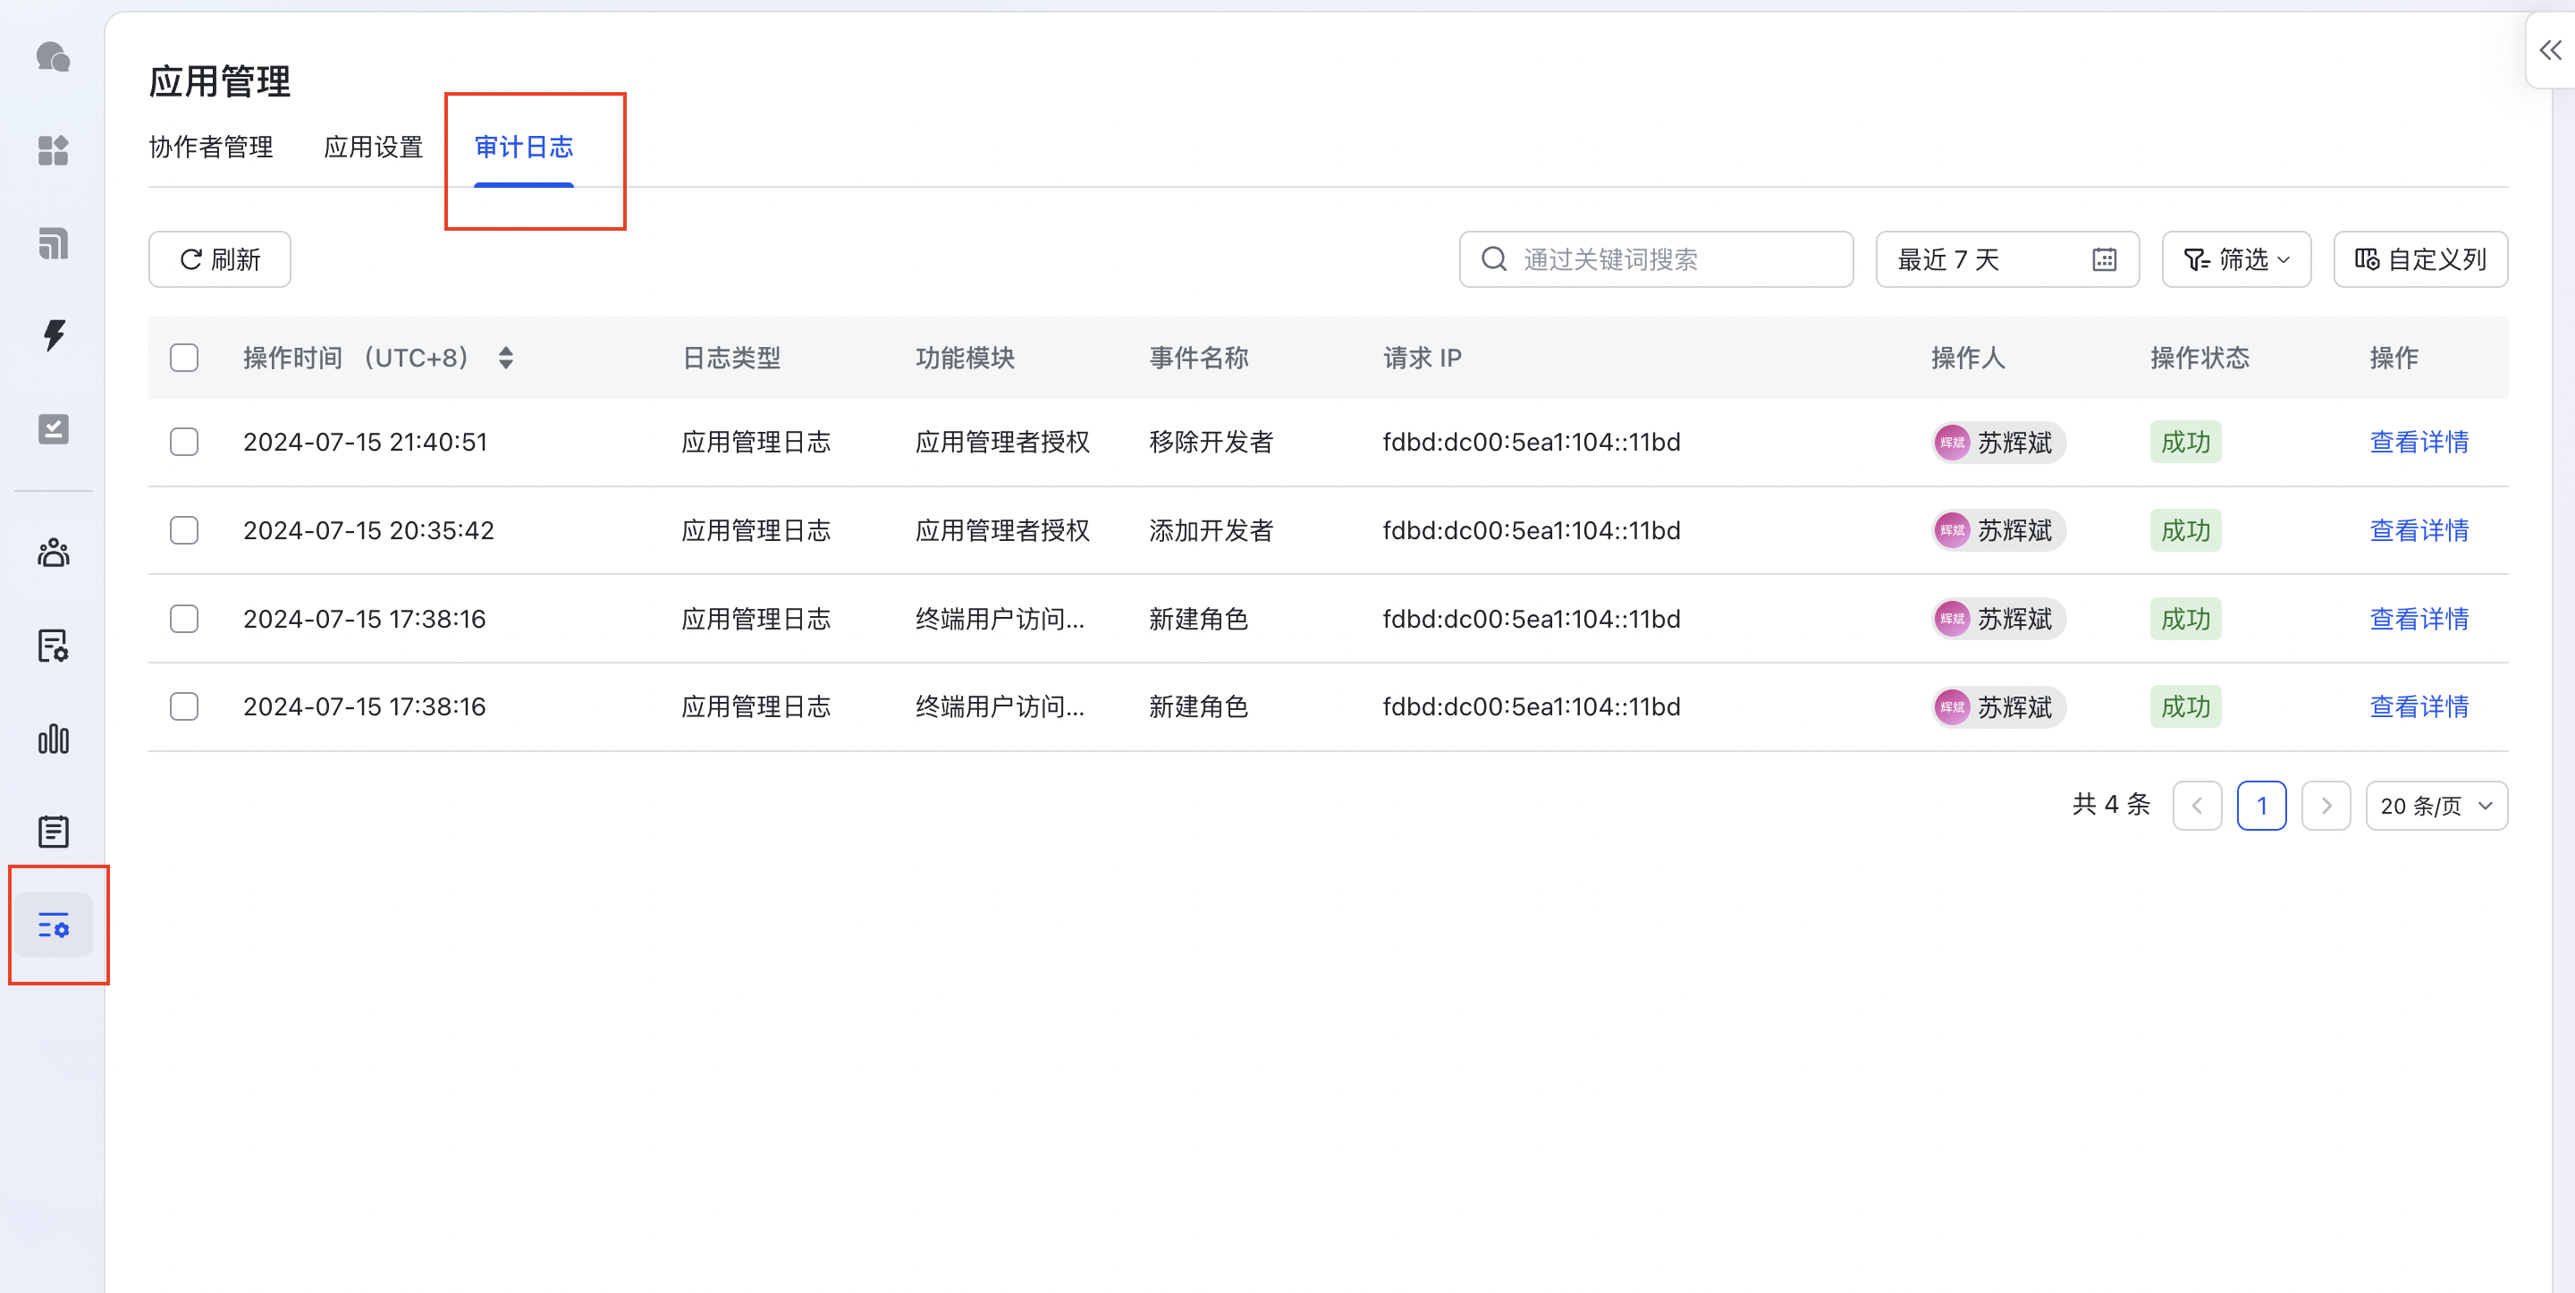Open the apps grid sidebar icon
Image resolution: width=2575 pixels, height=1293 pixels.
pos(53,150)
